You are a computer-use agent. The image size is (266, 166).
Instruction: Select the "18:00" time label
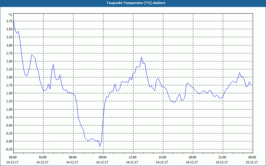[193, 157]
